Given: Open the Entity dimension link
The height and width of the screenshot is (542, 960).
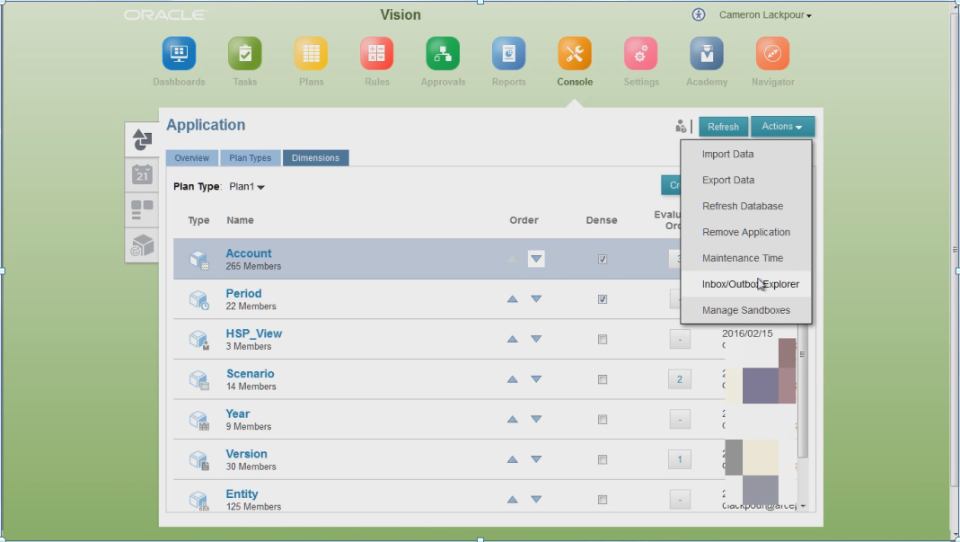Looking at the screenshot, I should click(242, 493).
